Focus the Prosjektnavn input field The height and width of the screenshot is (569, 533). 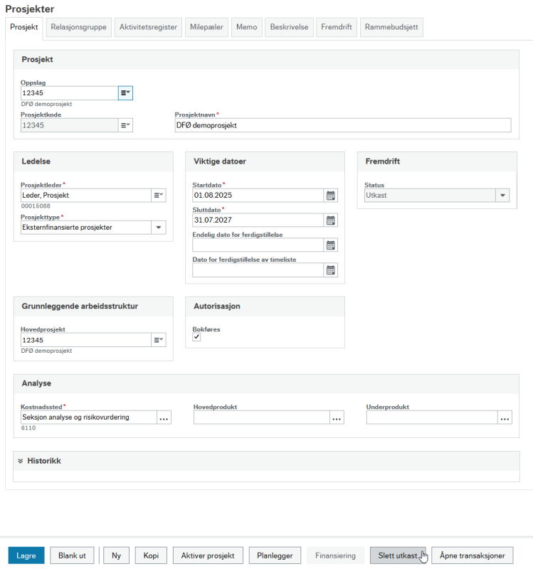coord(343,125)
